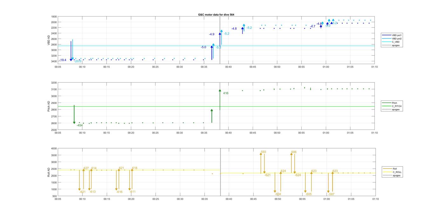Click the "627" roll data label

click(86, 168)
